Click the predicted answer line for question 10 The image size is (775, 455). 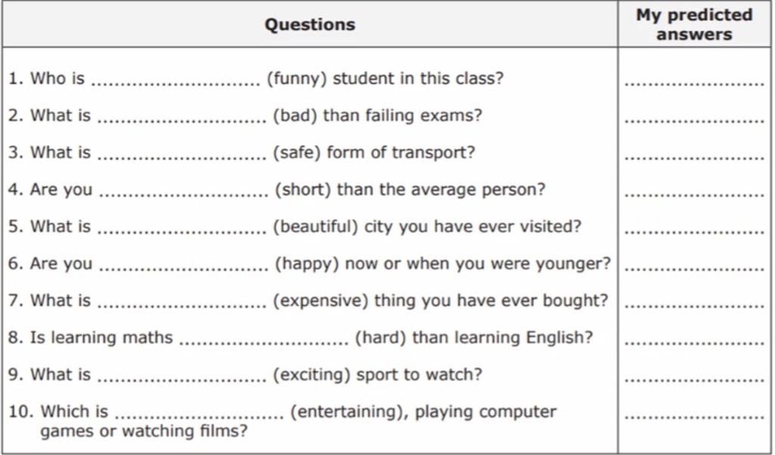coord(694,415)
